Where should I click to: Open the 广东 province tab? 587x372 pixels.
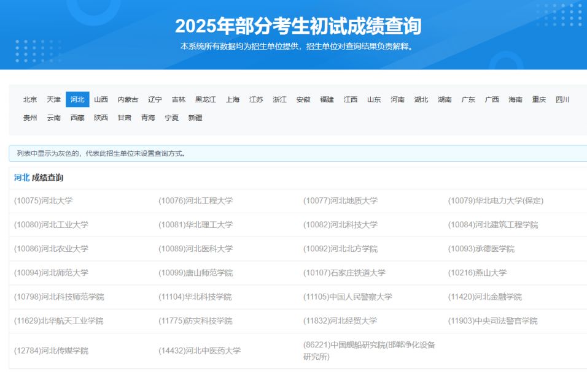(468, 99)
